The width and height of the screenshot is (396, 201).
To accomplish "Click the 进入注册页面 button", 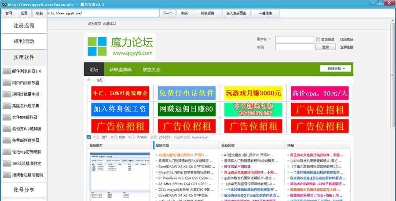I will pos(236,13).
